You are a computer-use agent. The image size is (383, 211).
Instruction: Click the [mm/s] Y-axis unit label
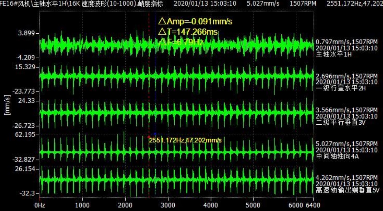tap(7, 105)
